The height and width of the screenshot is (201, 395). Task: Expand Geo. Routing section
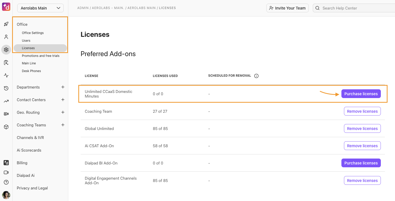[x=28, y=112]
